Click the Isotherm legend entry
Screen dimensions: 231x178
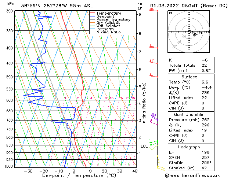(102, 29)
